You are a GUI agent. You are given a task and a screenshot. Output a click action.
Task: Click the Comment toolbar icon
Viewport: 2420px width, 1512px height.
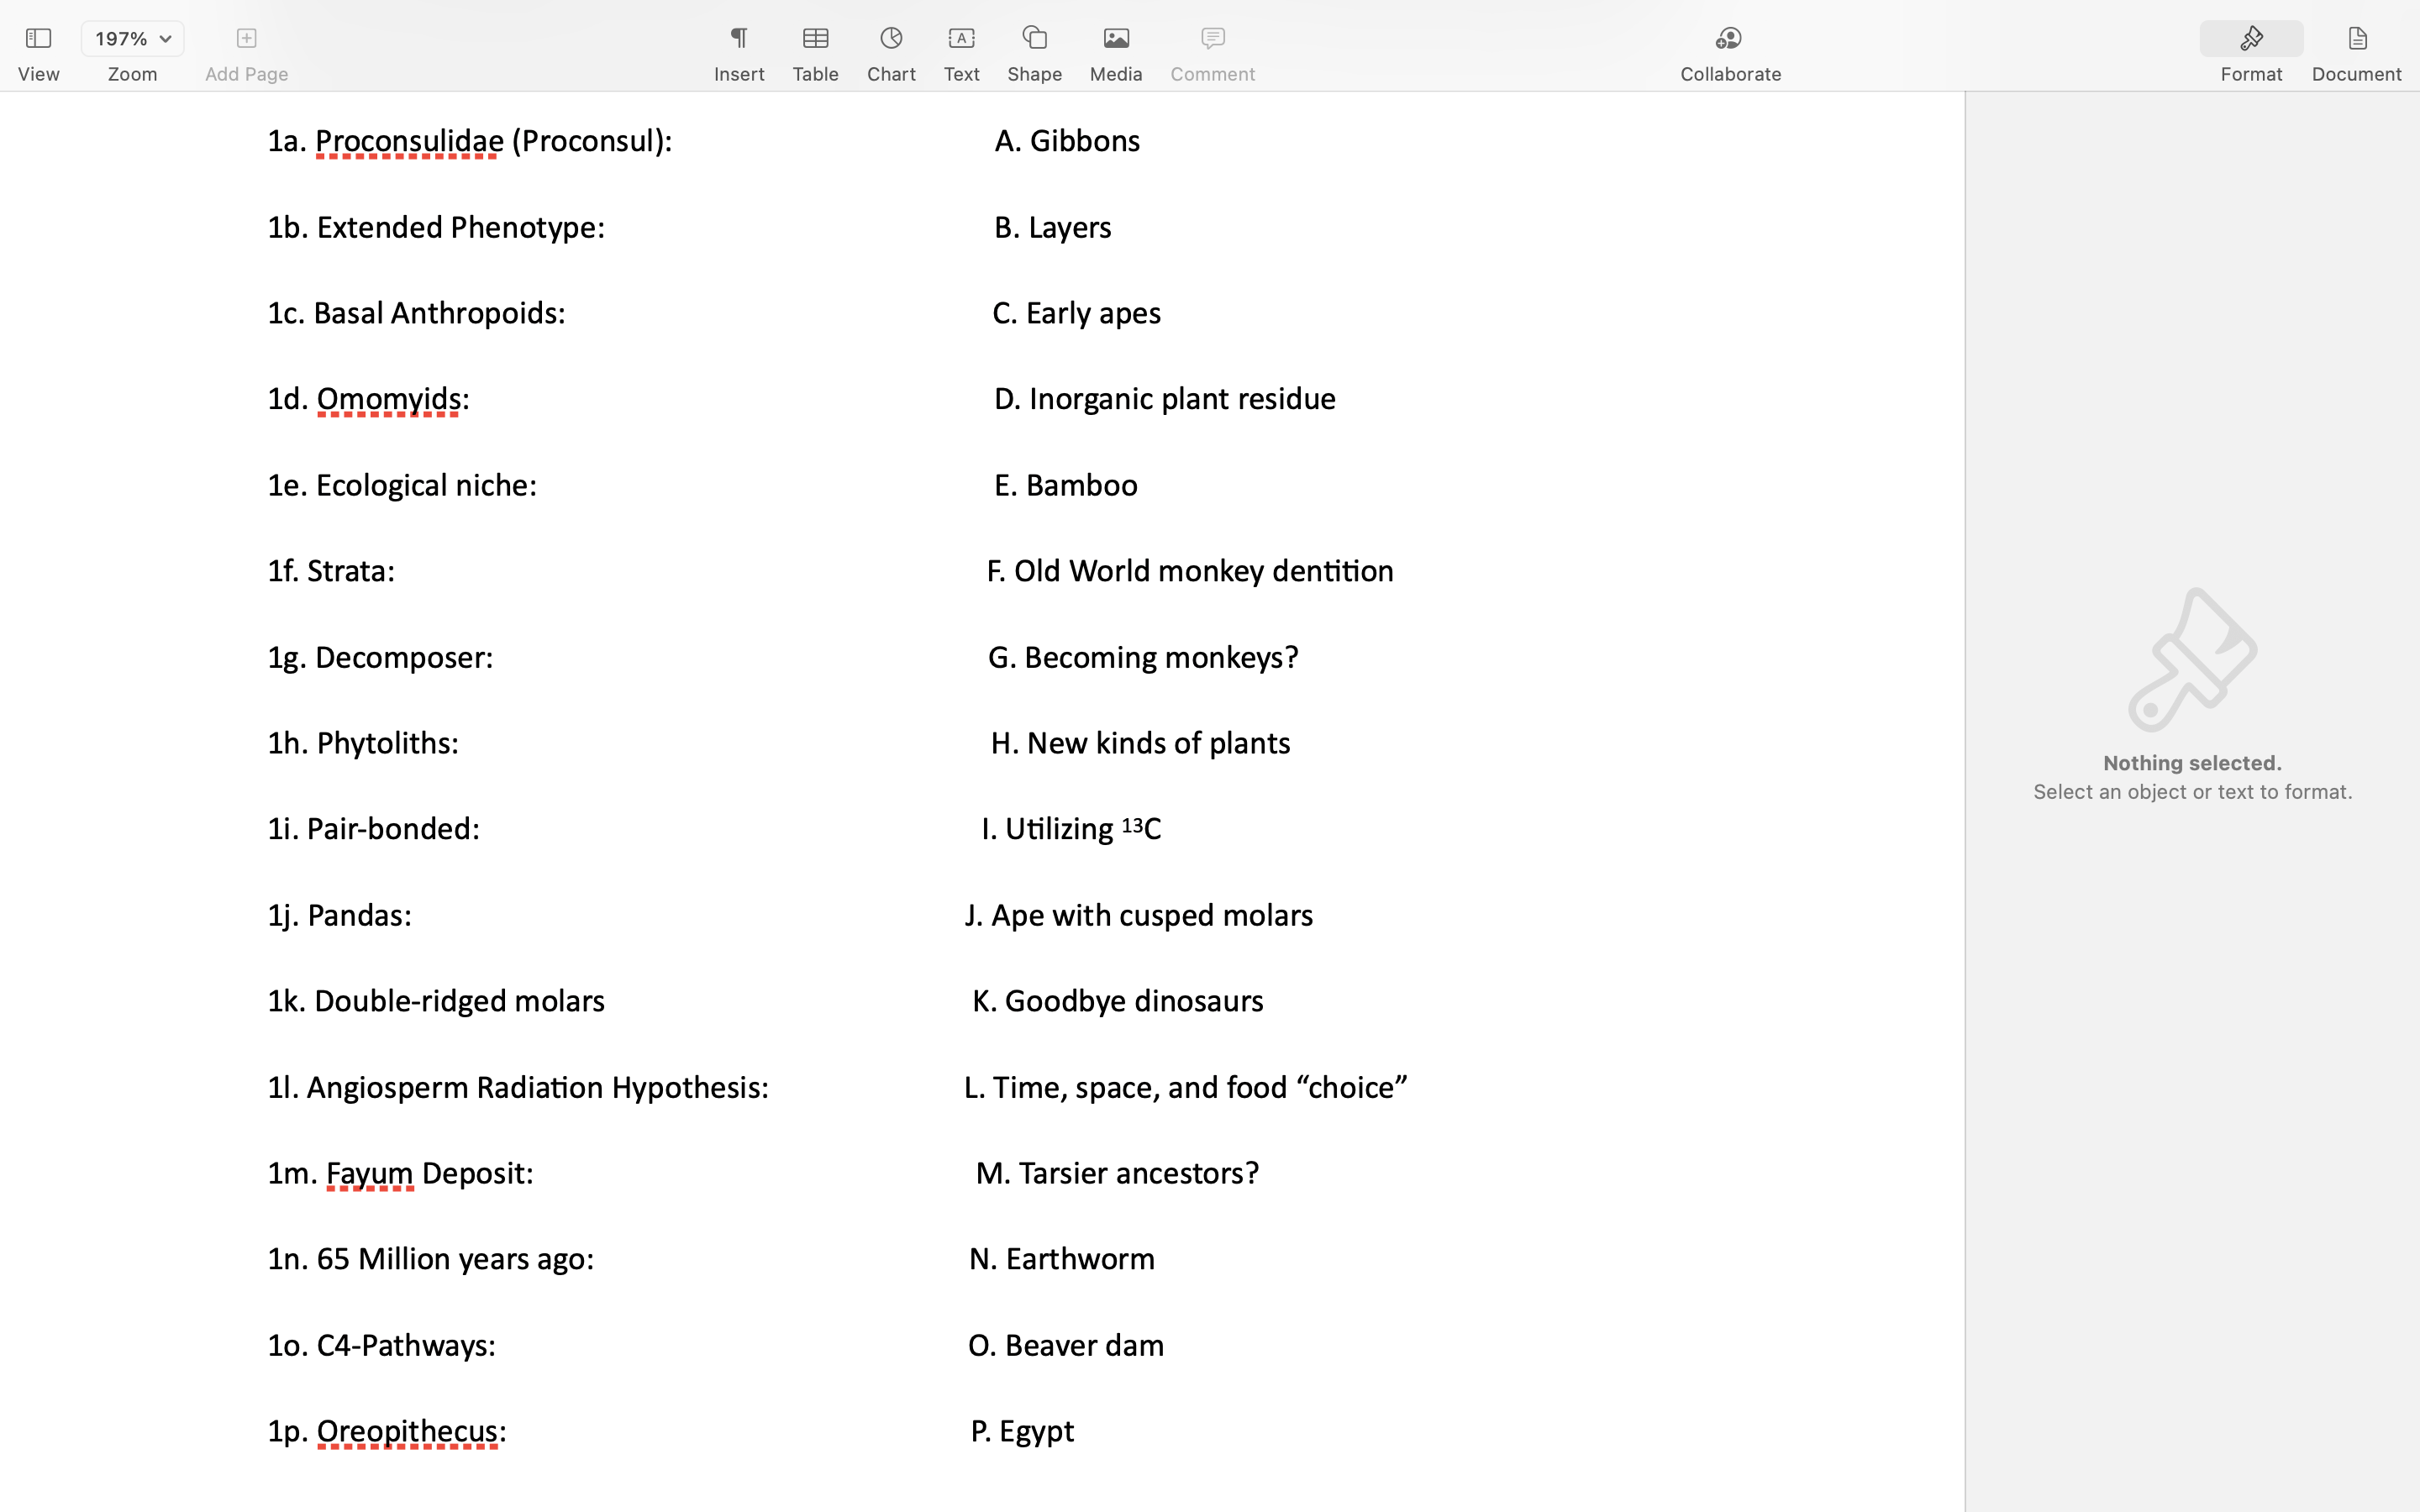pos(1212,39)
